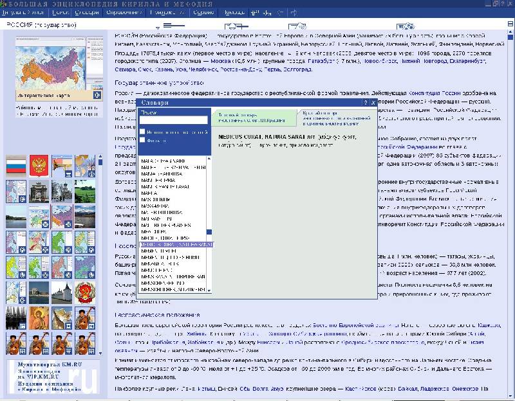The image size is (515, 401).
Task: Click the Энциклопедия на VIP.KM.RU link
Action: point(39,374)
